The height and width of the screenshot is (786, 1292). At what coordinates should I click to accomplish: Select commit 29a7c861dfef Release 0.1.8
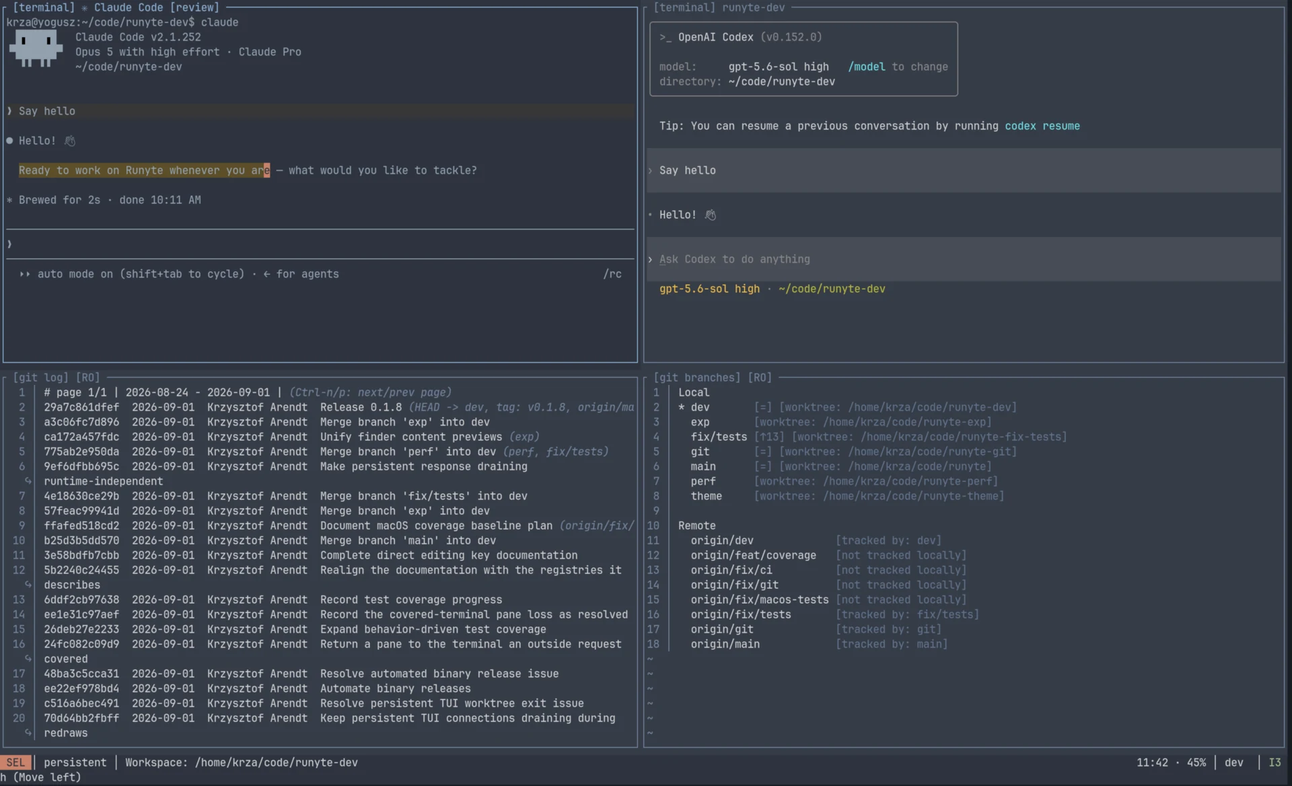pyautogui.click(x=338, y=407)
